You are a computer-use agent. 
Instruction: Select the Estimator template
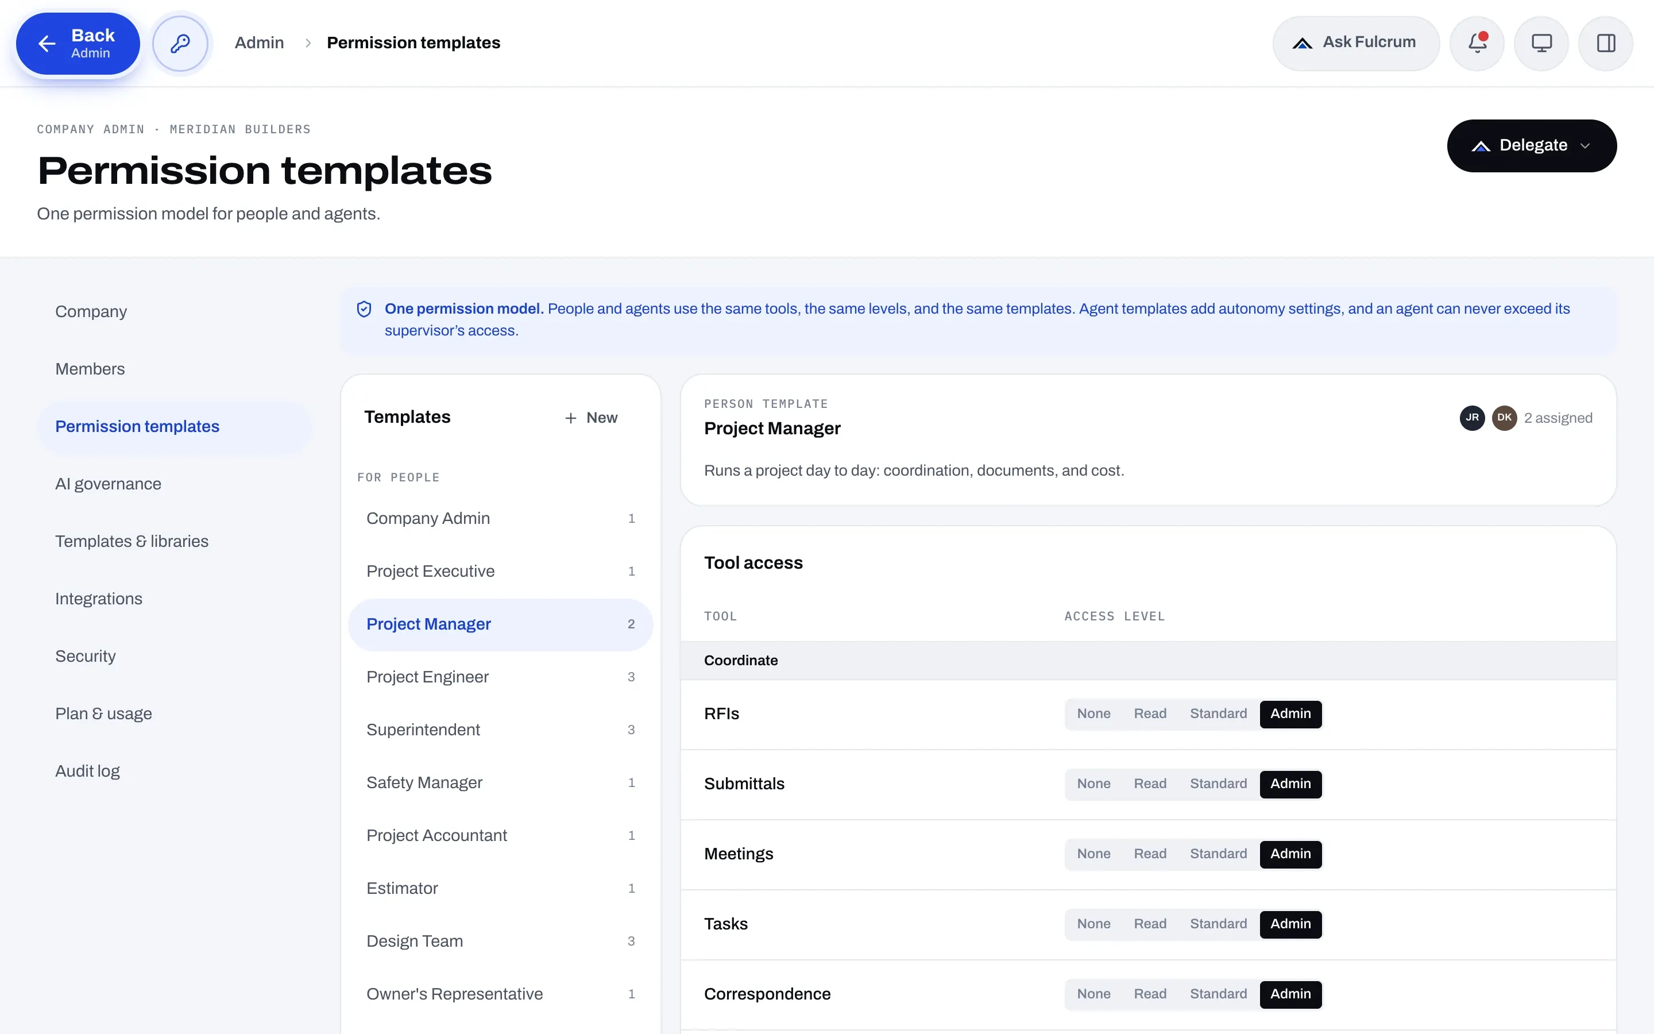500,889
